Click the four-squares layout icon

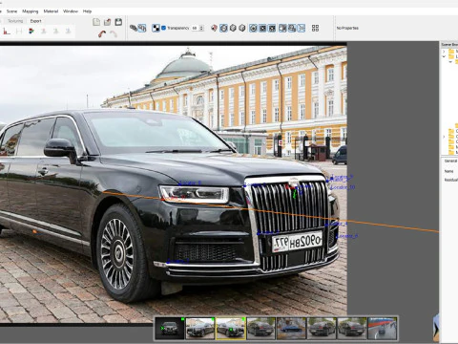[315, 28]
